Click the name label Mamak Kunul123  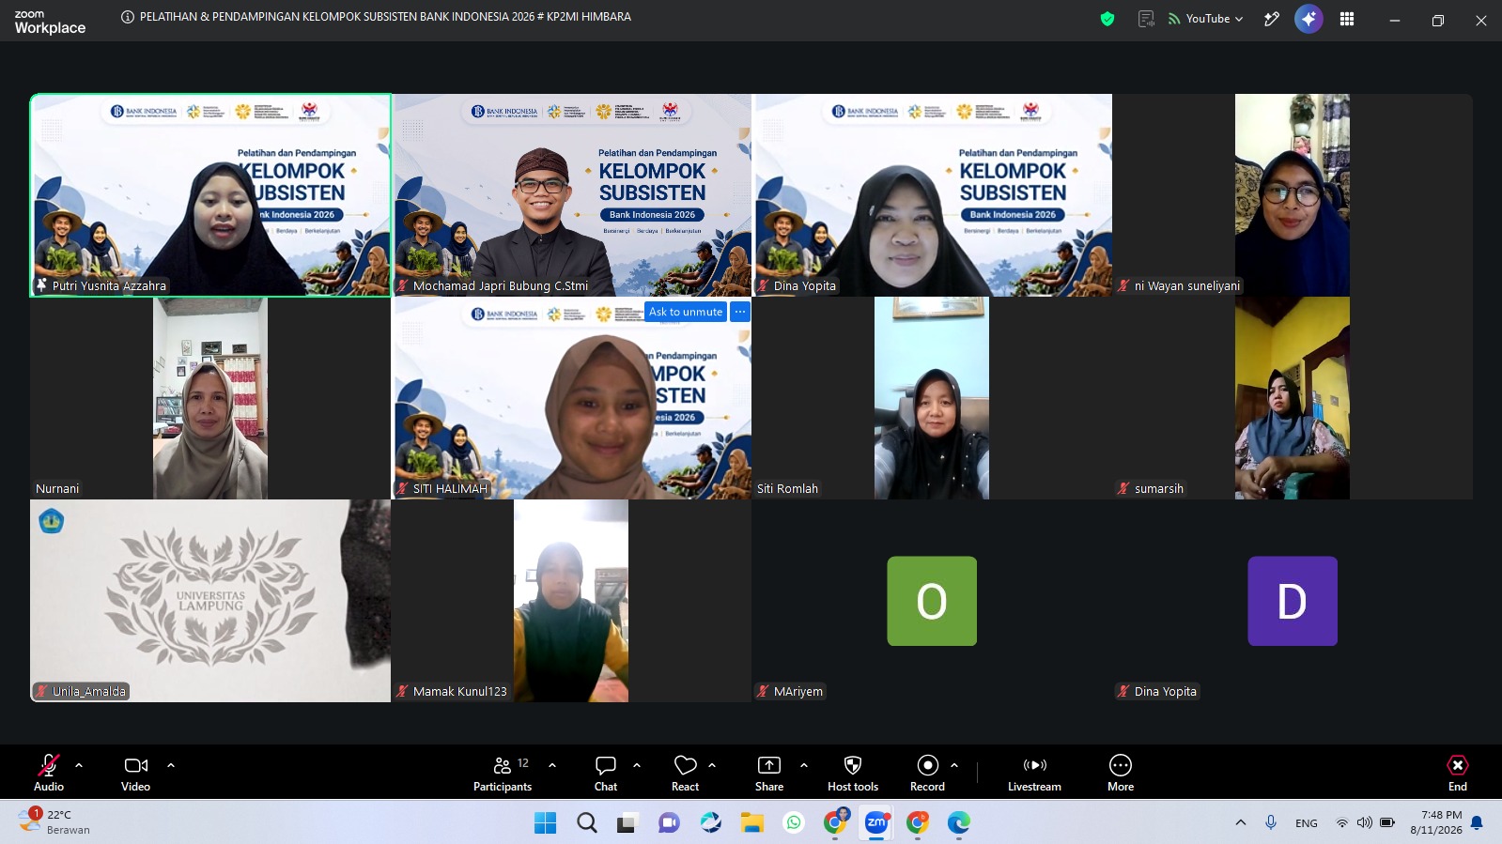[x=460, y=692]
